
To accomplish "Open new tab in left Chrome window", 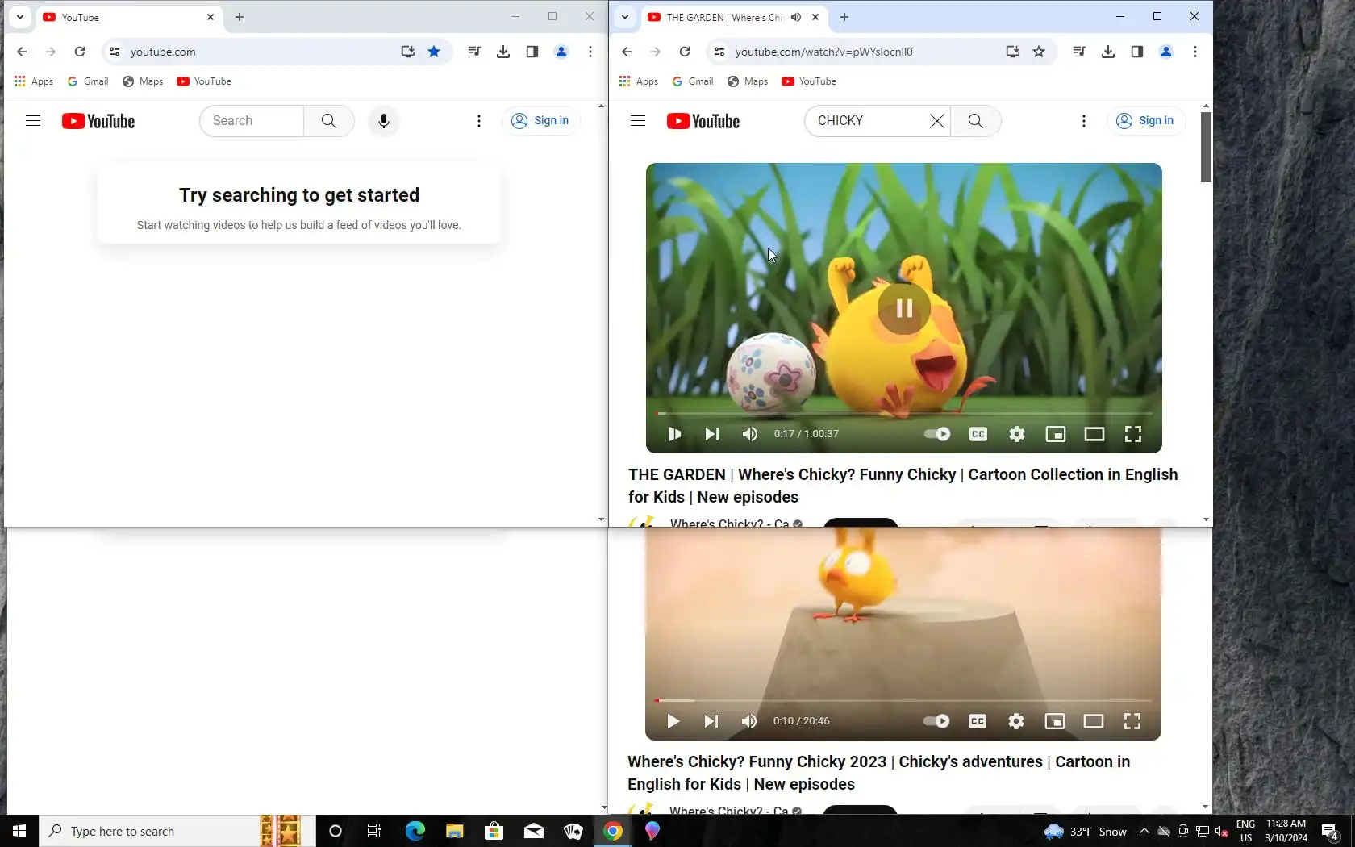I will click(x=240, y=17).
